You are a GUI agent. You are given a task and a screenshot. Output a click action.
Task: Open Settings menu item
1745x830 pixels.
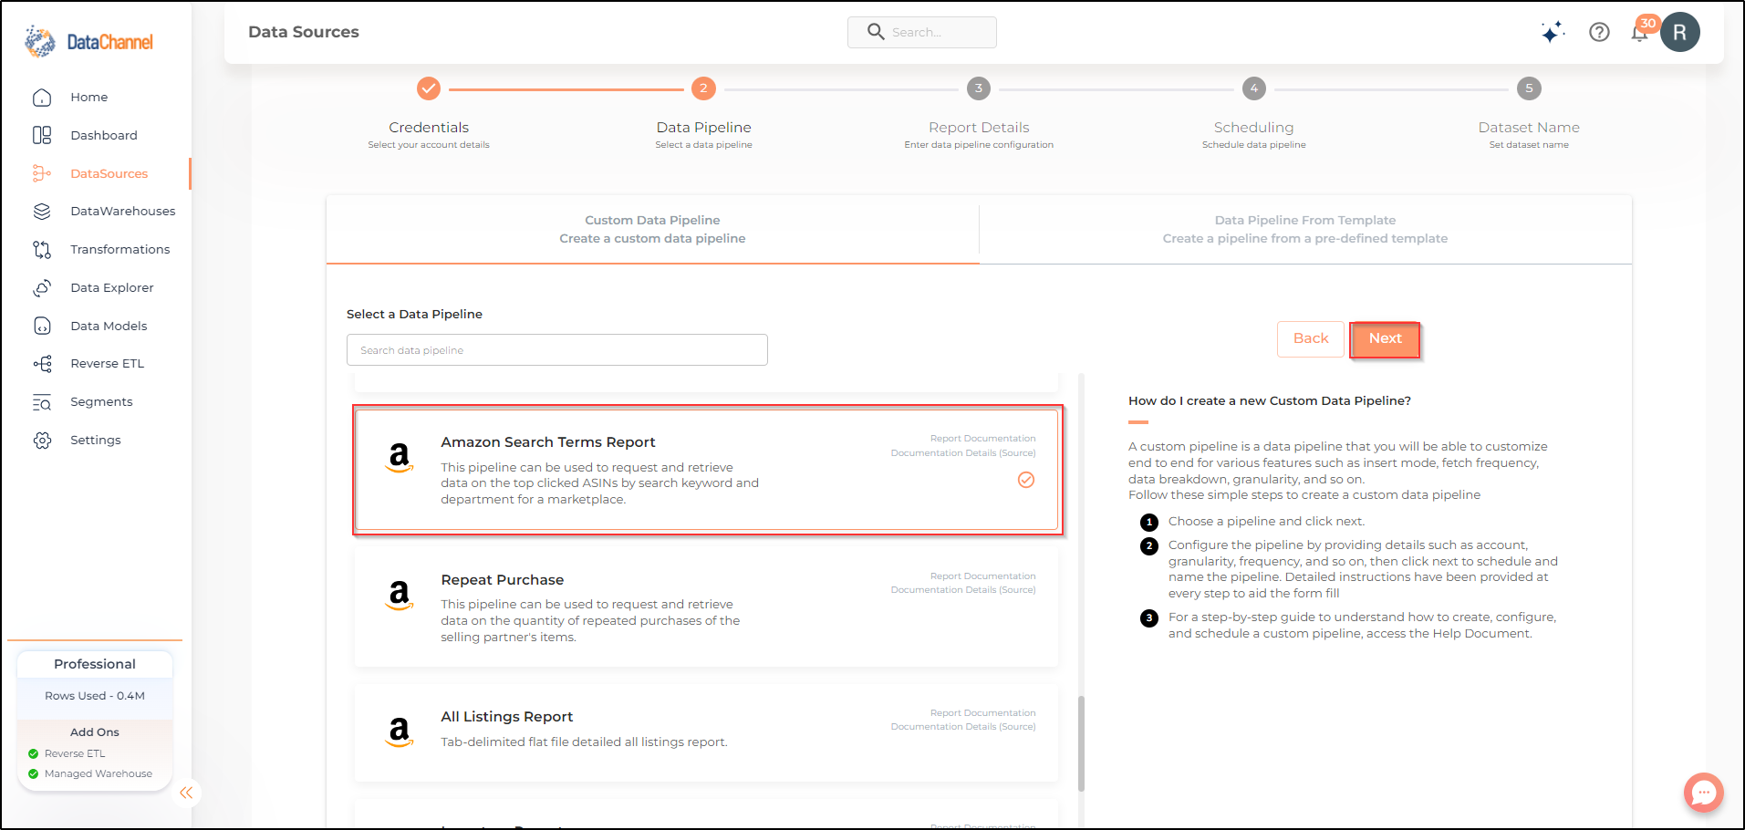pos(96,441)
